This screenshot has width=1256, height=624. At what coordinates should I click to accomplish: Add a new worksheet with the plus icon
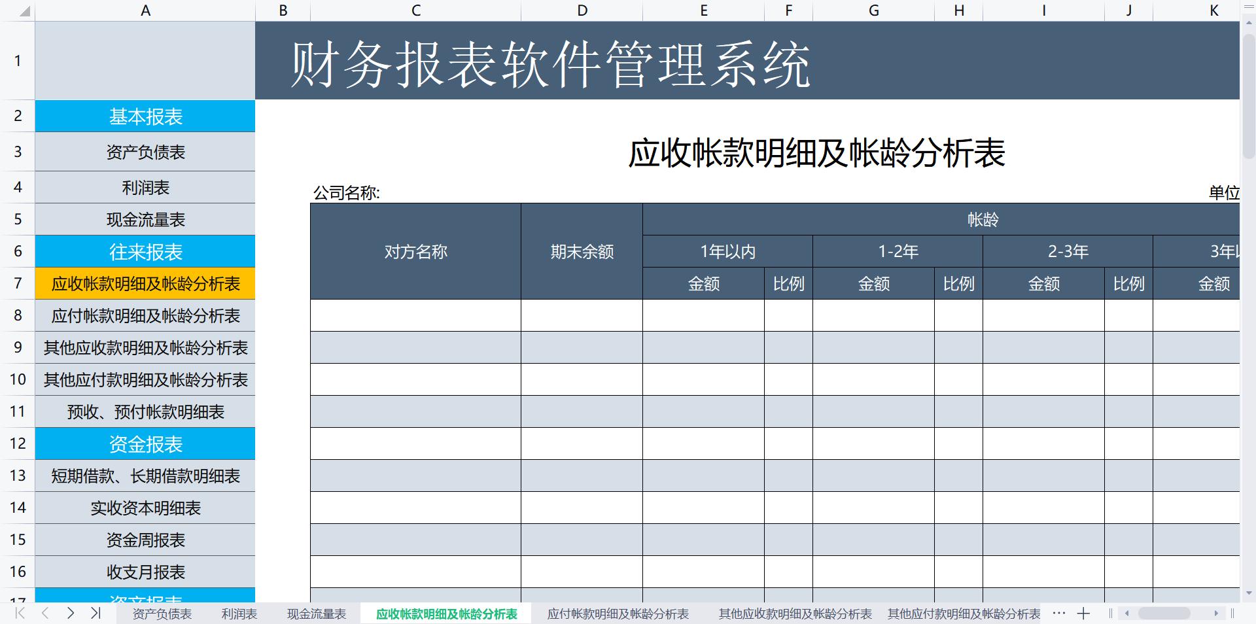click(x=1085, y=614)
